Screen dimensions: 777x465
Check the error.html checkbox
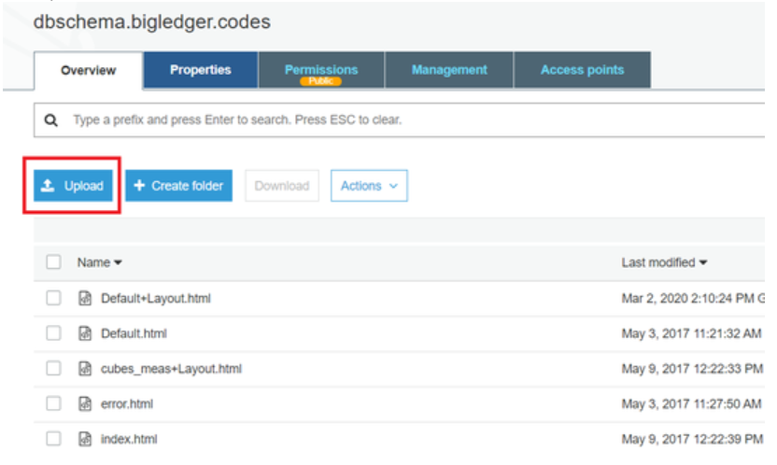[x=53, y=403]
